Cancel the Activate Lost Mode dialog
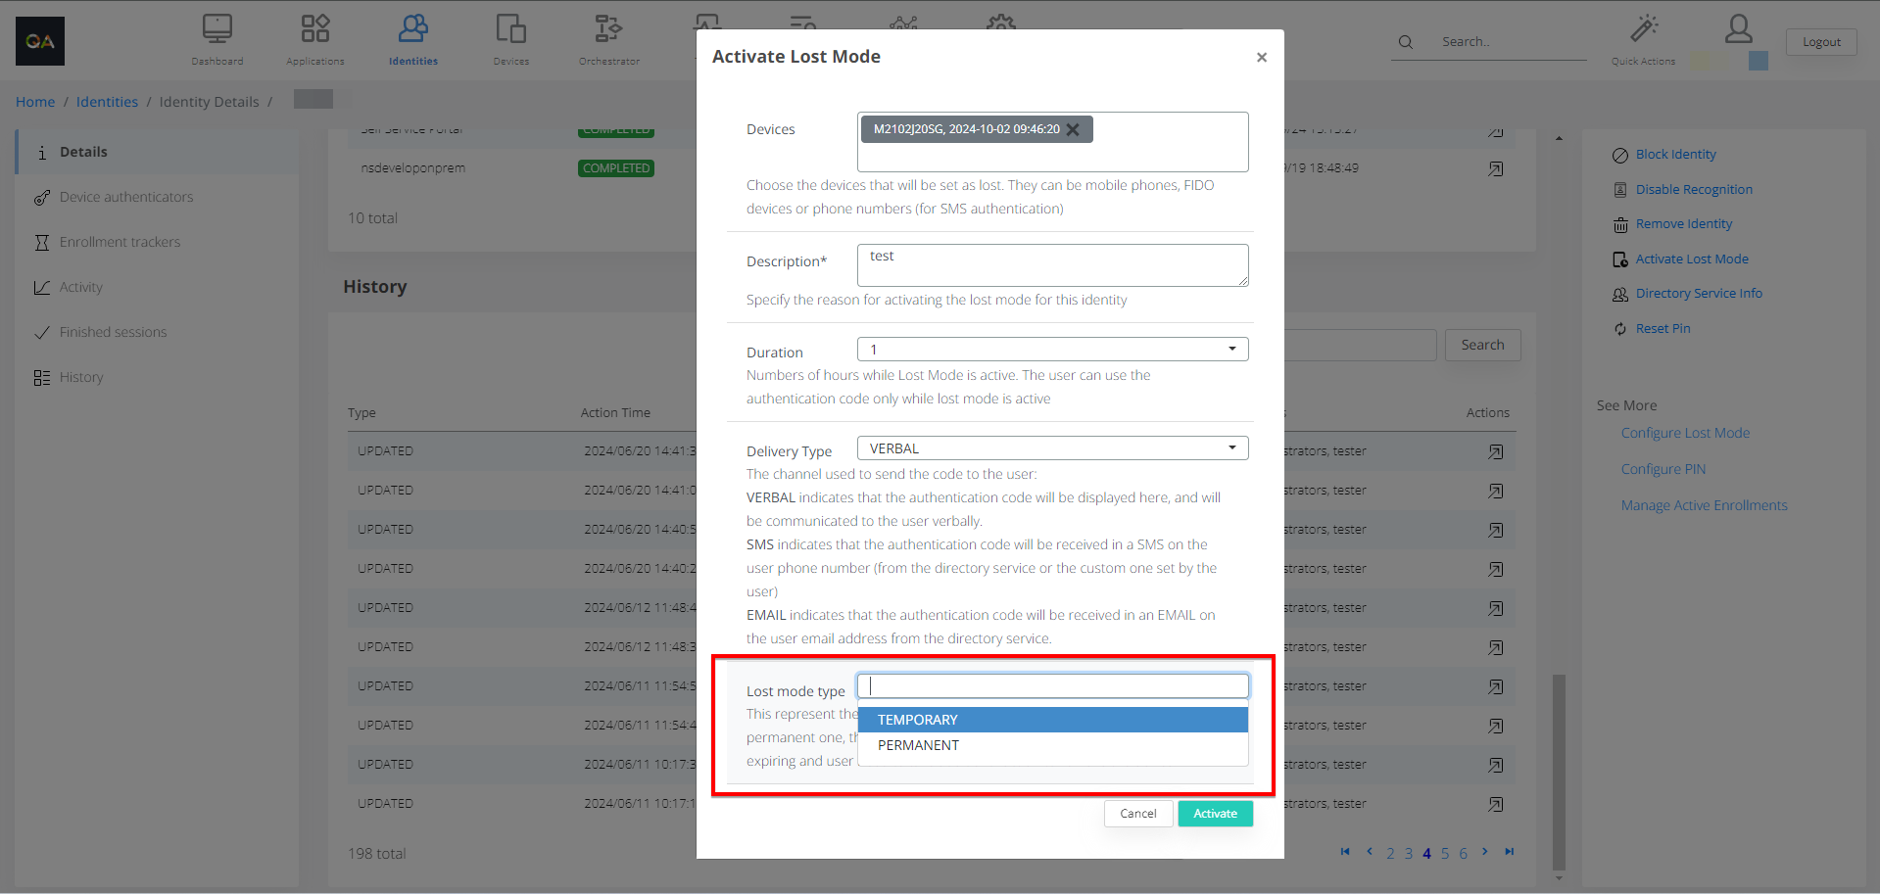Image resolution: width=1880 pixels, height=894 pixels. point(1137,814)
